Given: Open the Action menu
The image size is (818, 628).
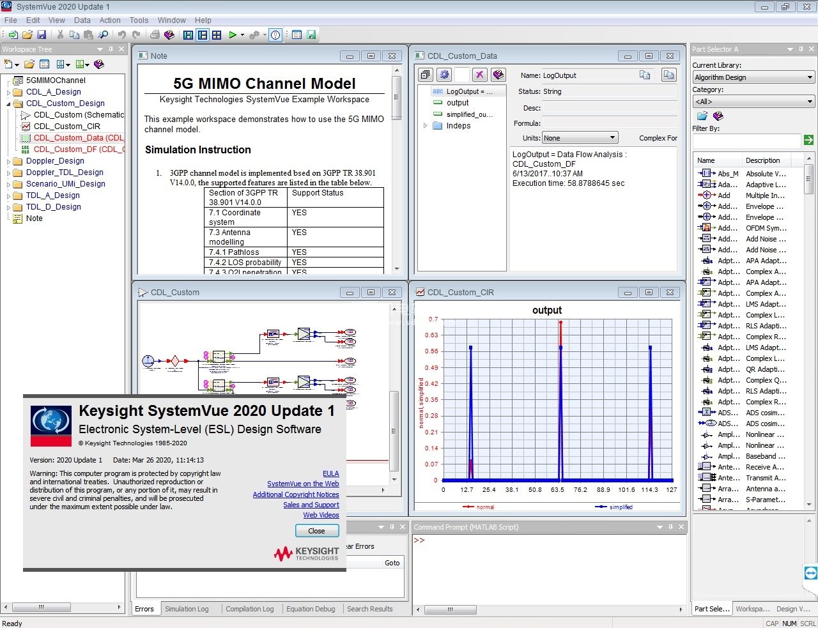Looking at the screenshot, I should [x=110, y=20].
